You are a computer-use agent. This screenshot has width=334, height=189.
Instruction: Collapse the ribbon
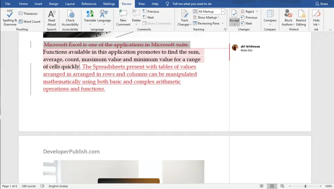click(330, 30)
